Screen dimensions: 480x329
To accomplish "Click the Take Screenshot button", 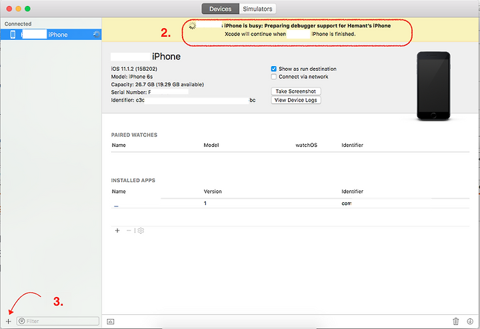I will (296, 91).
